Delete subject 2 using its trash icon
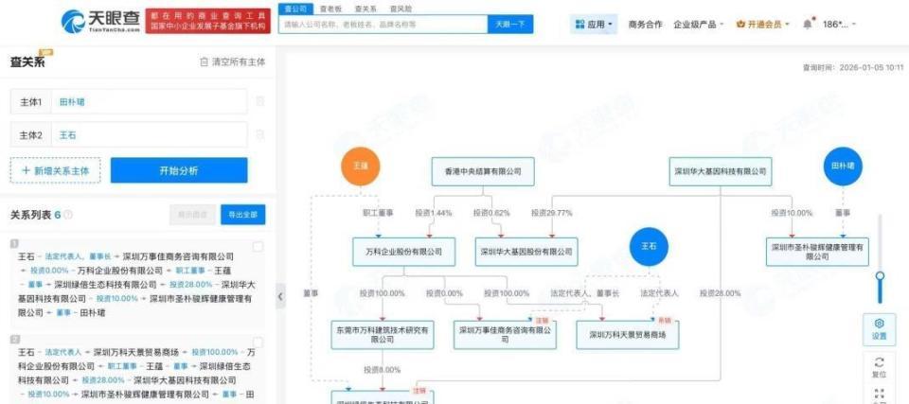This screenshot has width=909, height=404. 260,135
